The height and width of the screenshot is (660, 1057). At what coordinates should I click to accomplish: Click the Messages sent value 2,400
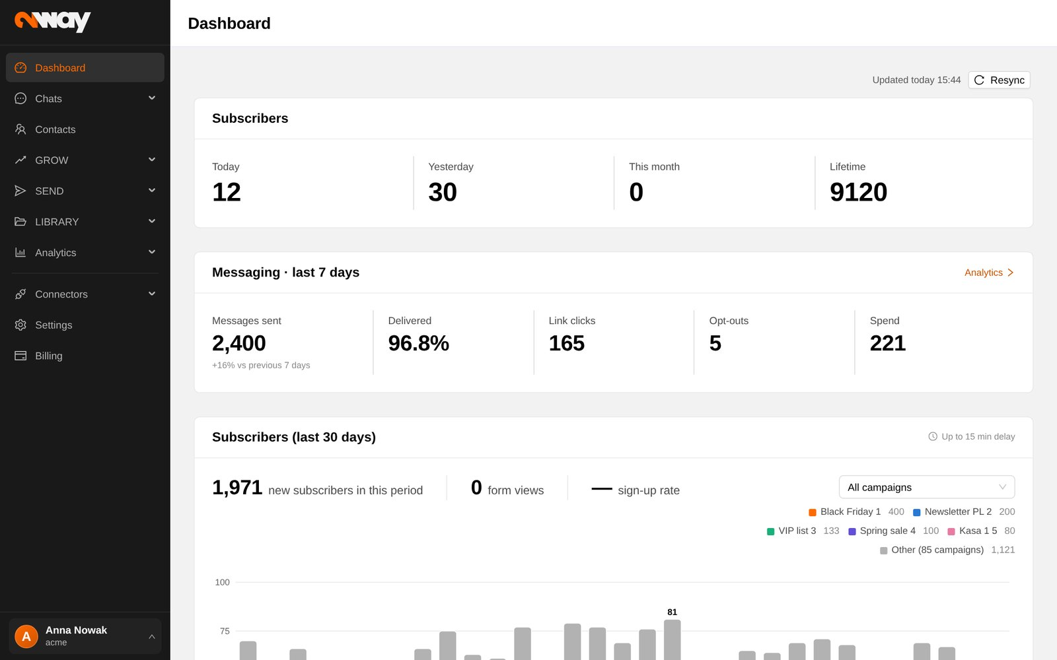point(239,343)
